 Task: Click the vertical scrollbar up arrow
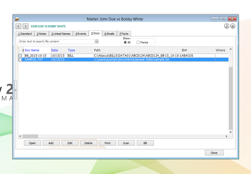pos(231,49)
